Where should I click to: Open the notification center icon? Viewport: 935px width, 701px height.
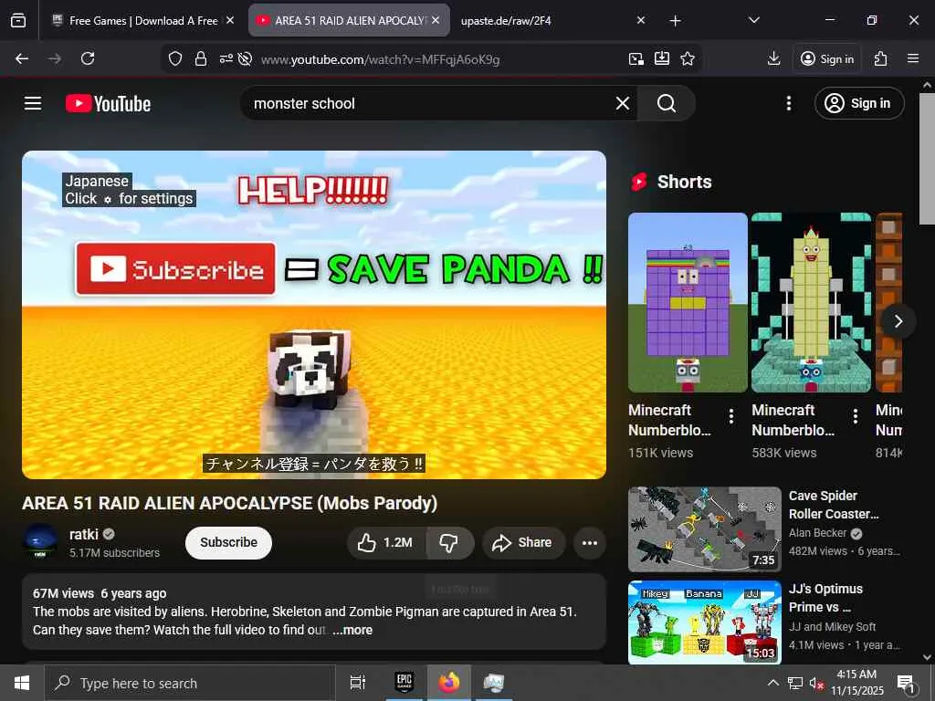click(x=906, y=683)
